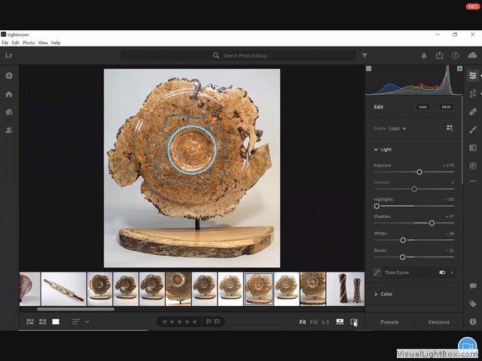
Task: Open the search filter funnel icon
Action: pos(365,56)
